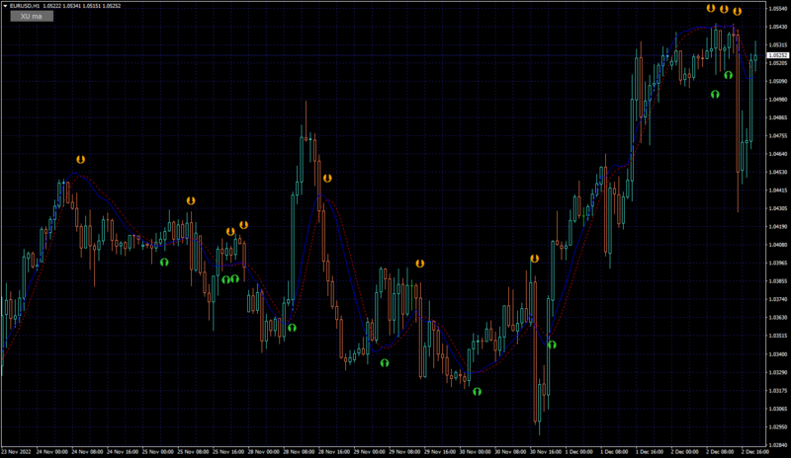Viewport: 791px width, 458px height.
Task: Select the left green arrow of the 25 Nov 16:00 pair
Action: [x=226, y=279]
